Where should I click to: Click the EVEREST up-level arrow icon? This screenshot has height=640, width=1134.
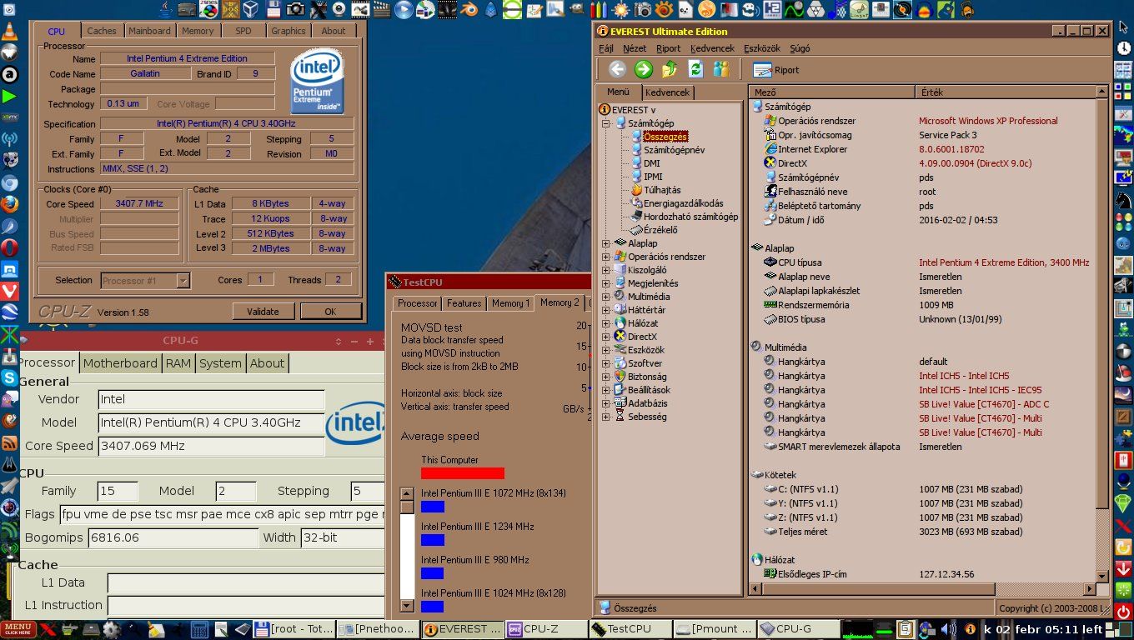[669, 69]
